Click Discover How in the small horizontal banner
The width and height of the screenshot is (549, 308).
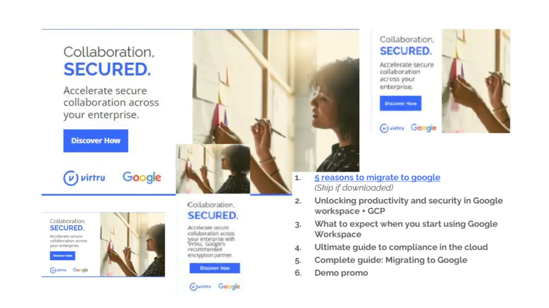(63, 256)
